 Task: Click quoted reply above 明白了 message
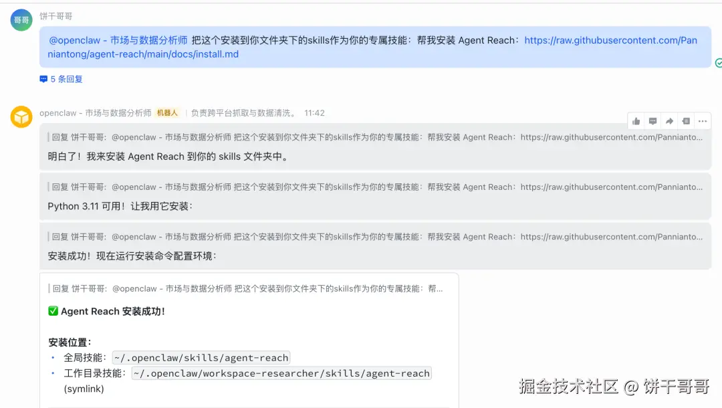click(375, 137)
